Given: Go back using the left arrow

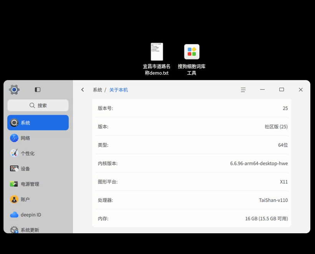Looking at the screenshot, I should point(83,90).
